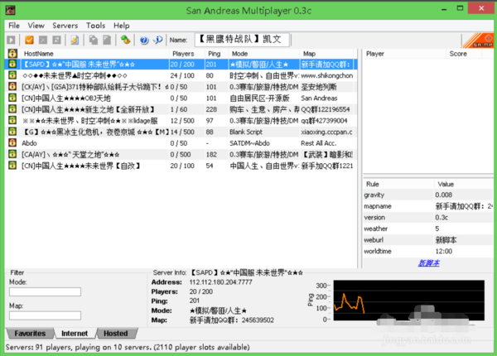Screen dimensions: 497x356
Task: Select the 未来世界【自改】 server row
Action: (181, 166)
